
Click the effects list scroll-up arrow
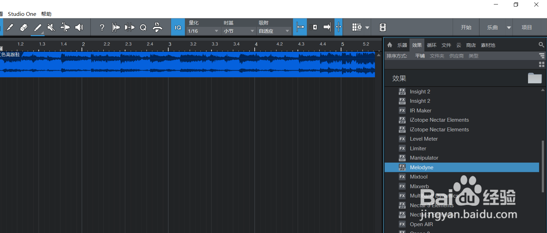tap(543, 90)
